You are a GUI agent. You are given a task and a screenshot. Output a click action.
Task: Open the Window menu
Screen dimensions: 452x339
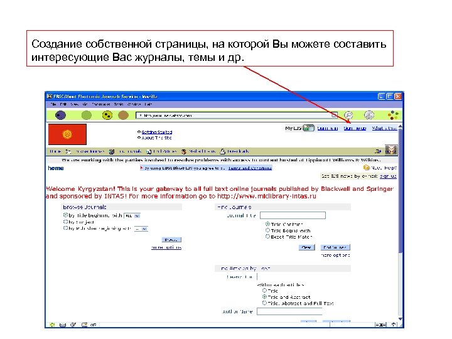tap(134, 104)
